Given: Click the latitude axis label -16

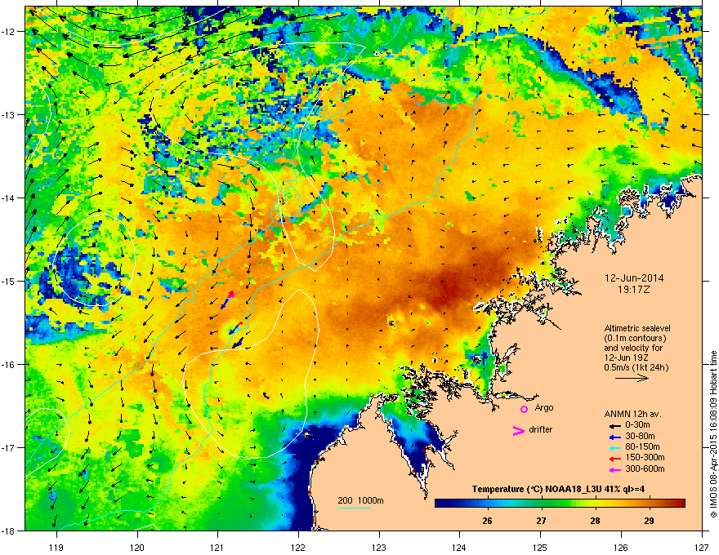Looking at the screenshot, I should pyautogui.click(x=9, y=364).
